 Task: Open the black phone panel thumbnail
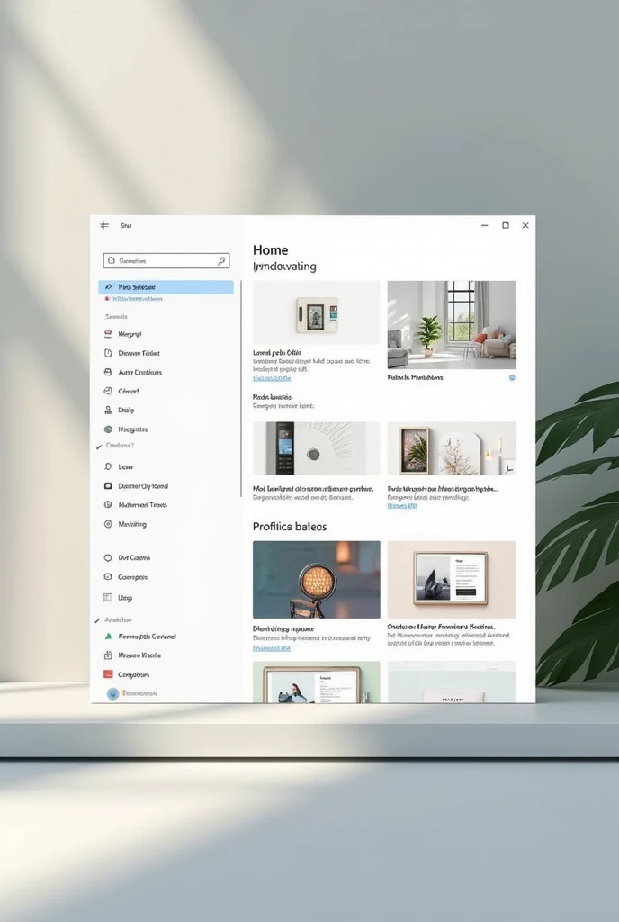tap(317, 448)
